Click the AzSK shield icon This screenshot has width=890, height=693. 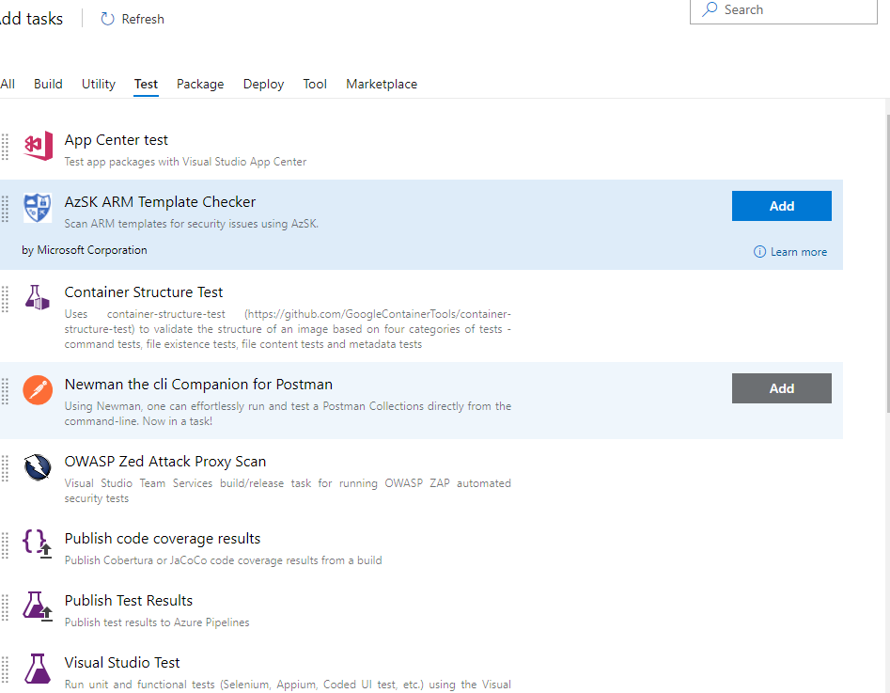(37, 209)
